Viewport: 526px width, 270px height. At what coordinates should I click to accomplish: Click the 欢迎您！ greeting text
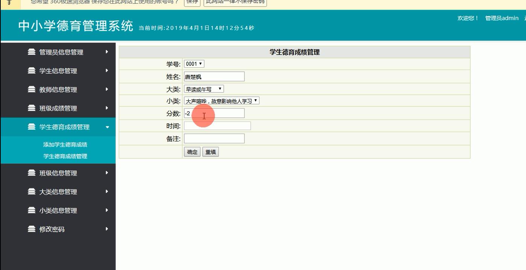(x=468, y=18)
